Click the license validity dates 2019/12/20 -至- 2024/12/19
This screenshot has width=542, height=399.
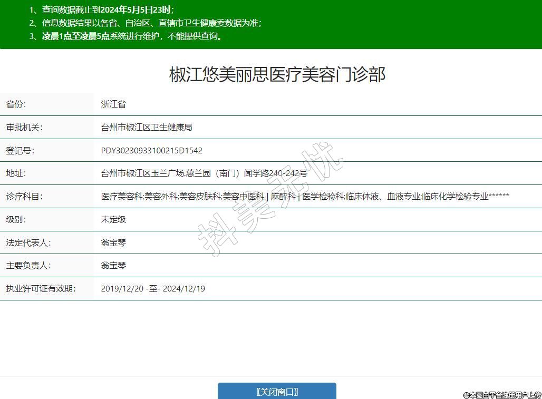pos(153,289)
